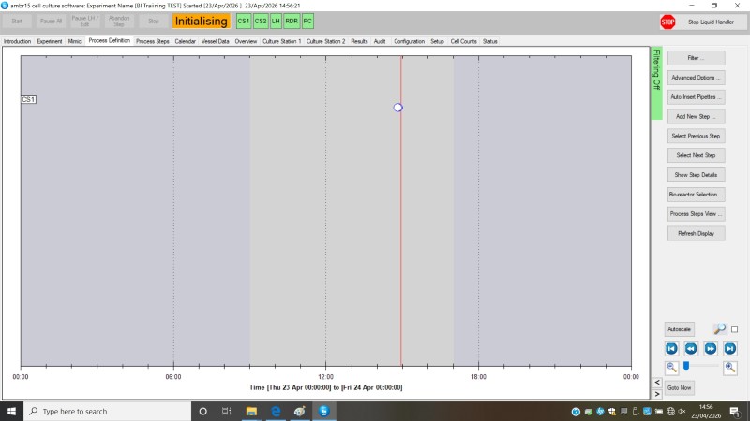750x421 pixels.
Task: Switch to the Results tab
Action: point(359,41)
